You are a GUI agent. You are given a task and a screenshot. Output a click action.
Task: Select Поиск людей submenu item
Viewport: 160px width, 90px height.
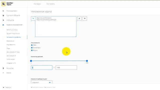11,59
